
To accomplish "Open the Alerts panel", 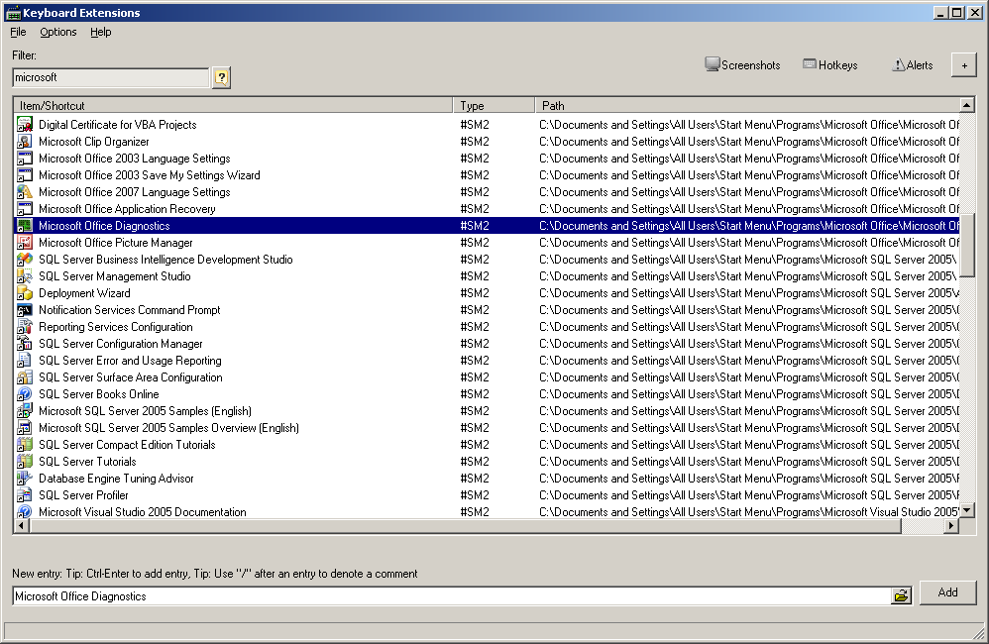I will [912, 65].
